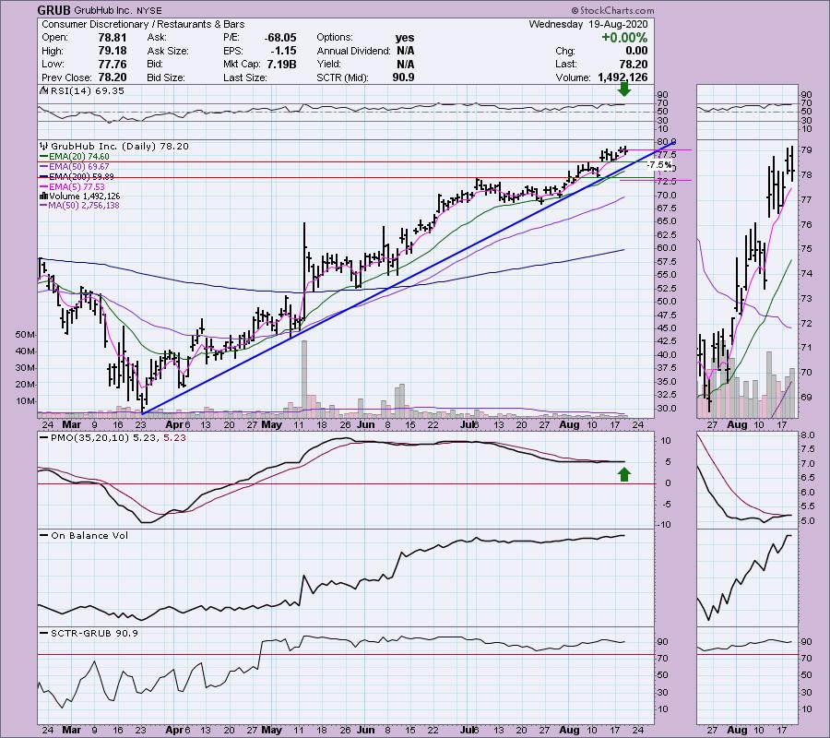Screen dimensions: 830x738
Task: Select the Chg value 0.00
Action: (636, 51)
